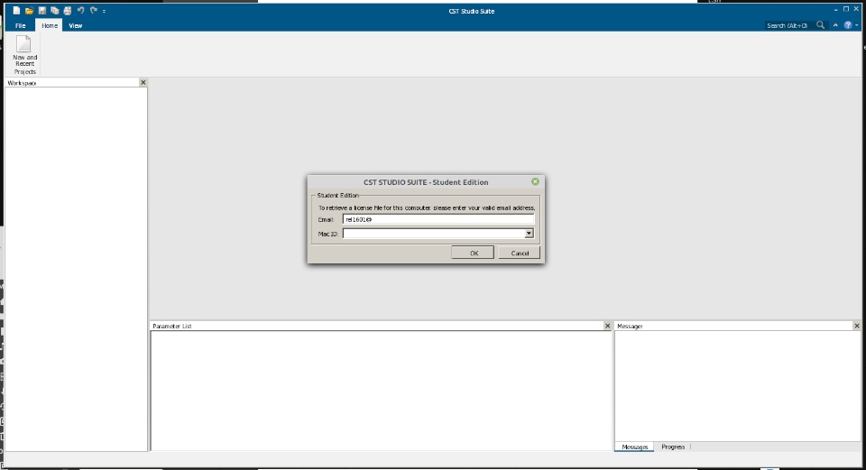Save with the floppy disk icon
The height and width of the screenshot is (470, 866).
pos(42,11)
